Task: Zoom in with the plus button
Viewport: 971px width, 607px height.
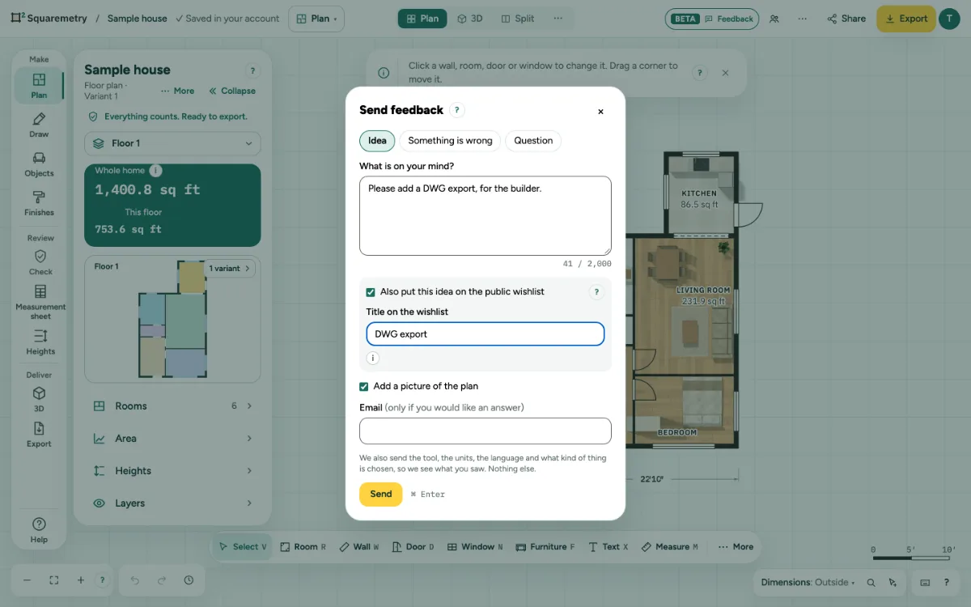Action: point(80,580)
